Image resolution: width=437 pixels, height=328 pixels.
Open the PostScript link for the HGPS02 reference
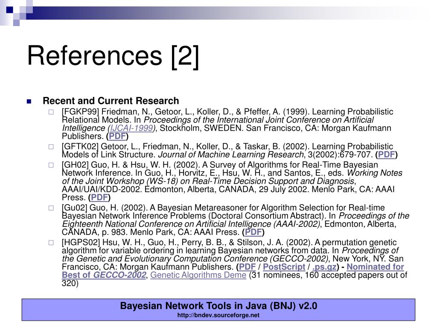(284, 267)
